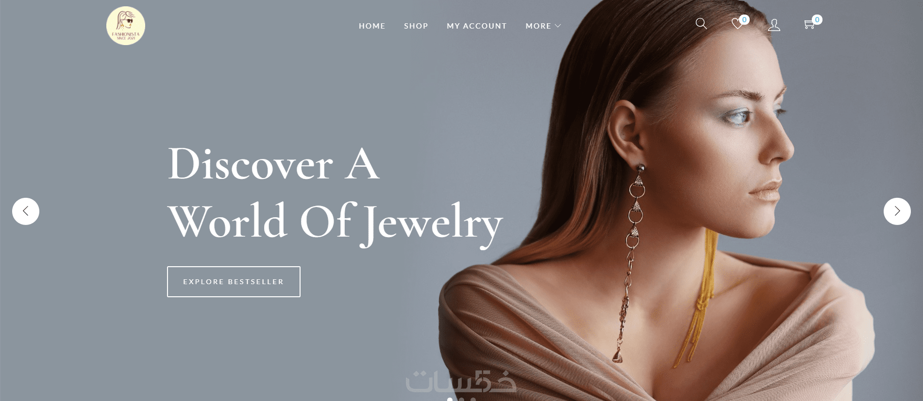The width and height of the screenshot is (923, 401).
Task: Open the shopping cart icon
Action: click(809, 24)
